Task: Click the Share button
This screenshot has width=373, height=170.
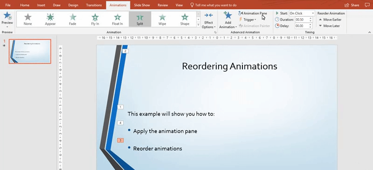Action: [352, 5]
